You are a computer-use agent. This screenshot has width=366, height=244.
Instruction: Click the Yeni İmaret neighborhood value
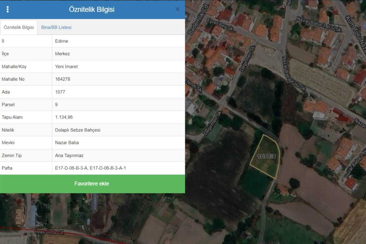click(66, 66)
